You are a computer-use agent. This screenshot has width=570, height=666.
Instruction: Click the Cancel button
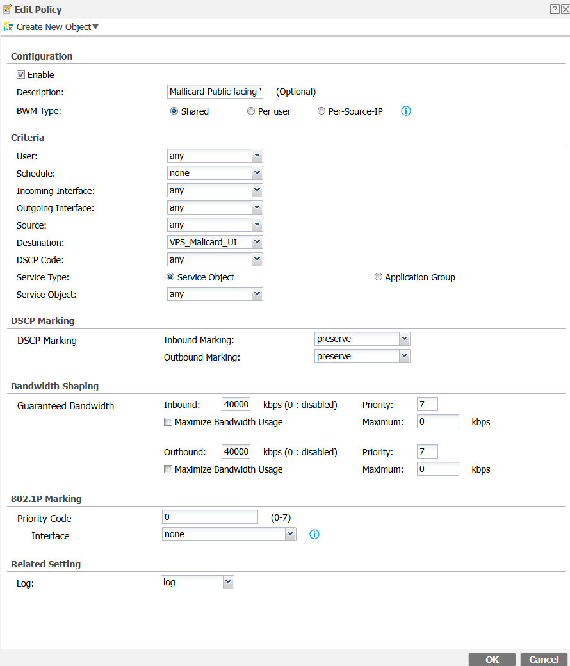544,659
